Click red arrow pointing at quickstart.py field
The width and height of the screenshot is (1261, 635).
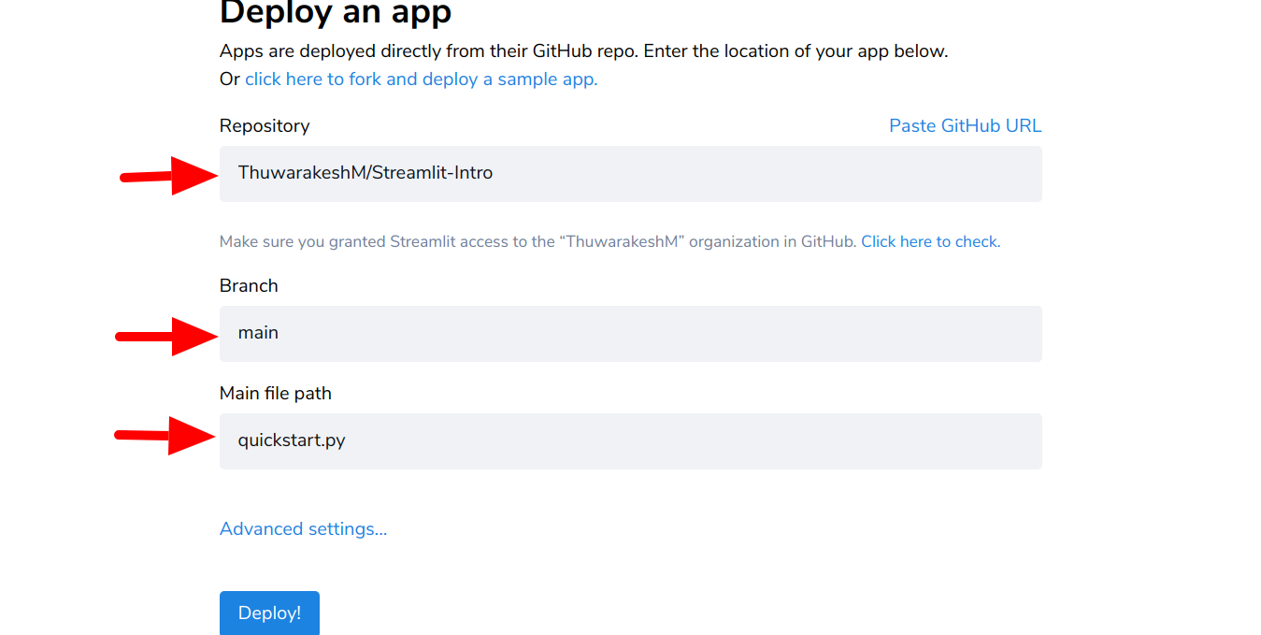(165, 435)
